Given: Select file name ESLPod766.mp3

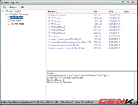Looking at the screenshot, I should (x=58, y=27).
